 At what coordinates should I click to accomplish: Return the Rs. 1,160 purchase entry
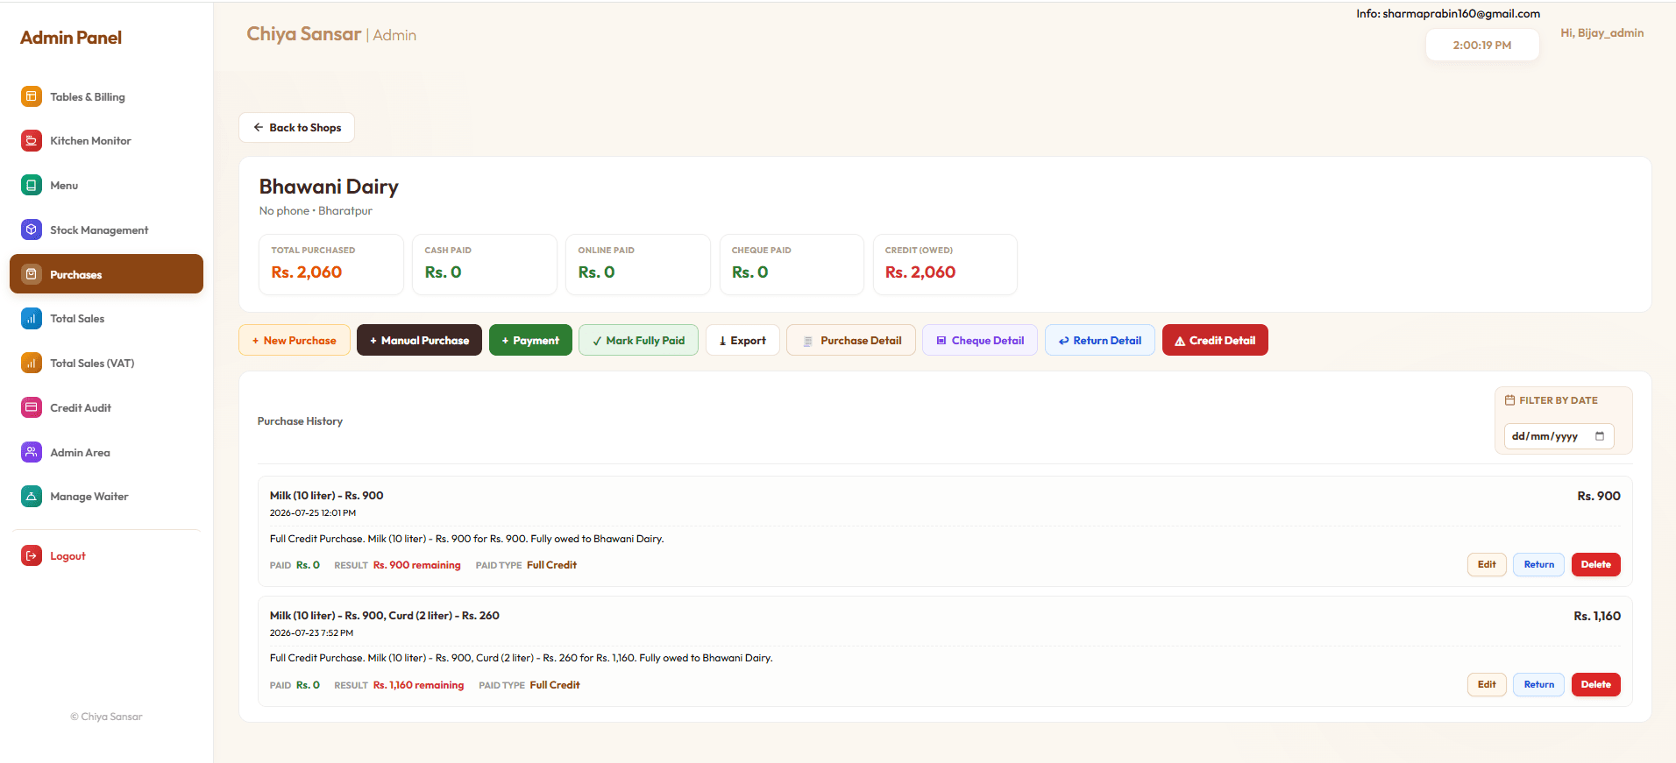(1538, 685)
